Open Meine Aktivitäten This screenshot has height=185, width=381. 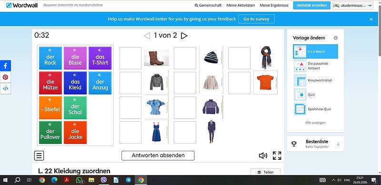[x=241, y=5]
